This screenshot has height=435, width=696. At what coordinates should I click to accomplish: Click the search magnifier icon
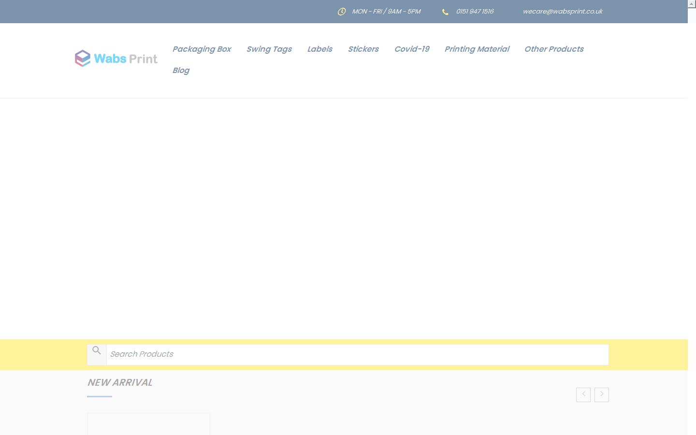point(97,350)
